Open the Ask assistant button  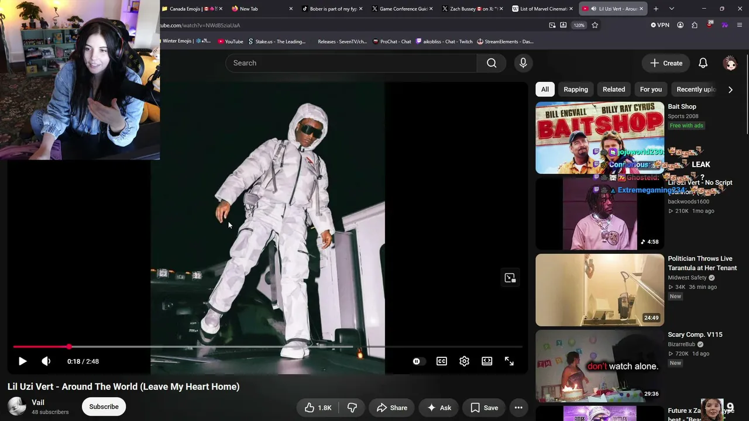tap(439, 408)
